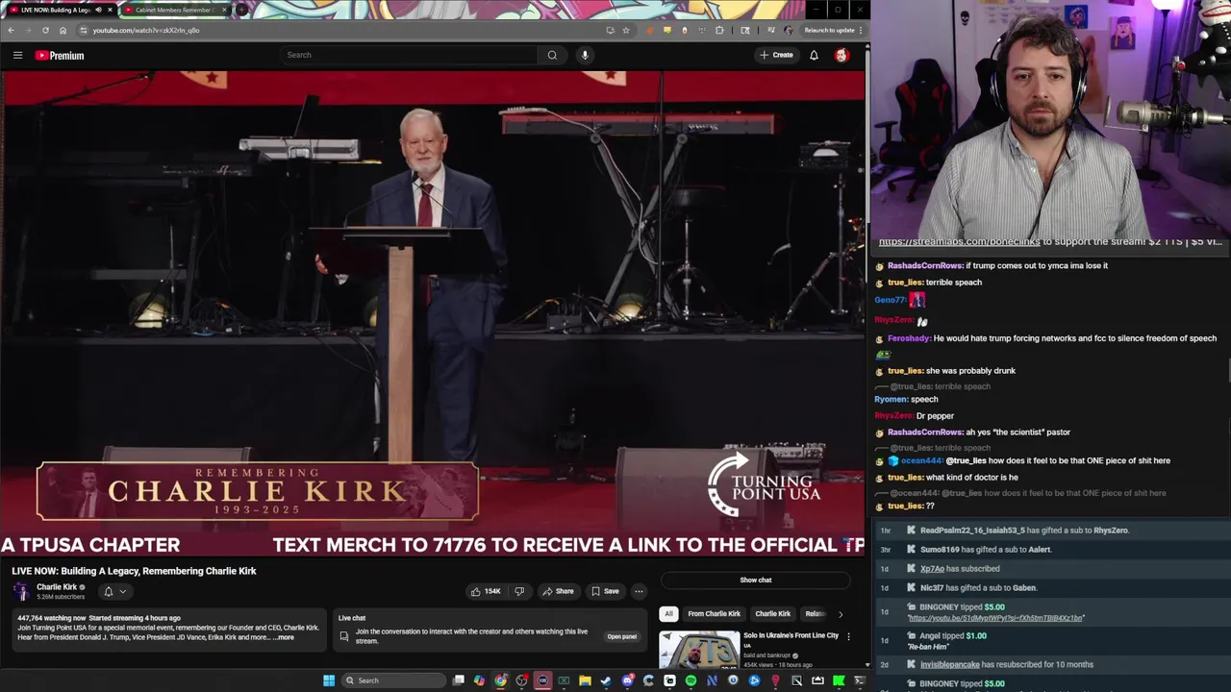Select the All filter chip
This screenshot has width=1231, height=692.
click(x=668, y=613)
